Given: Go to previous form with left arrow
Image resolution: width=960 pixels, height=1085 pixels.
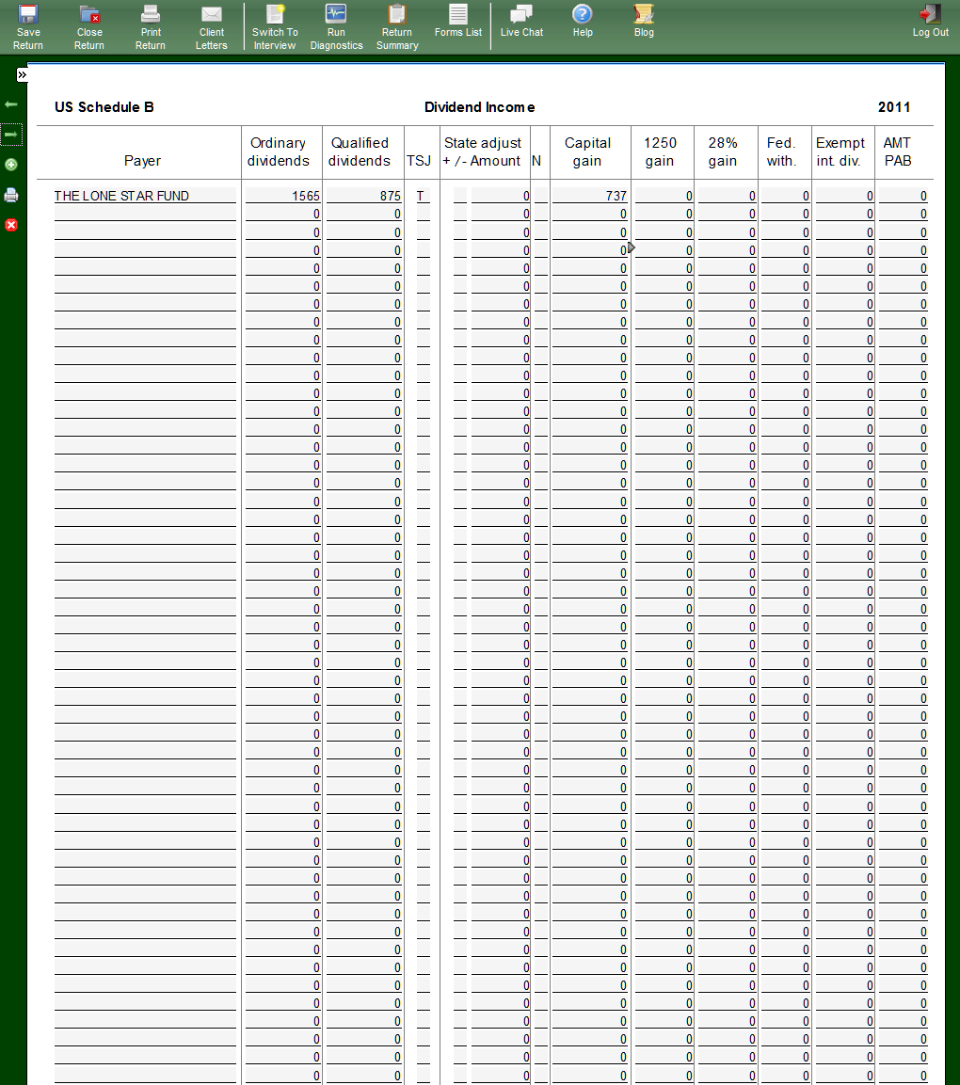Looking at the screenshot, I should (11, 104).
